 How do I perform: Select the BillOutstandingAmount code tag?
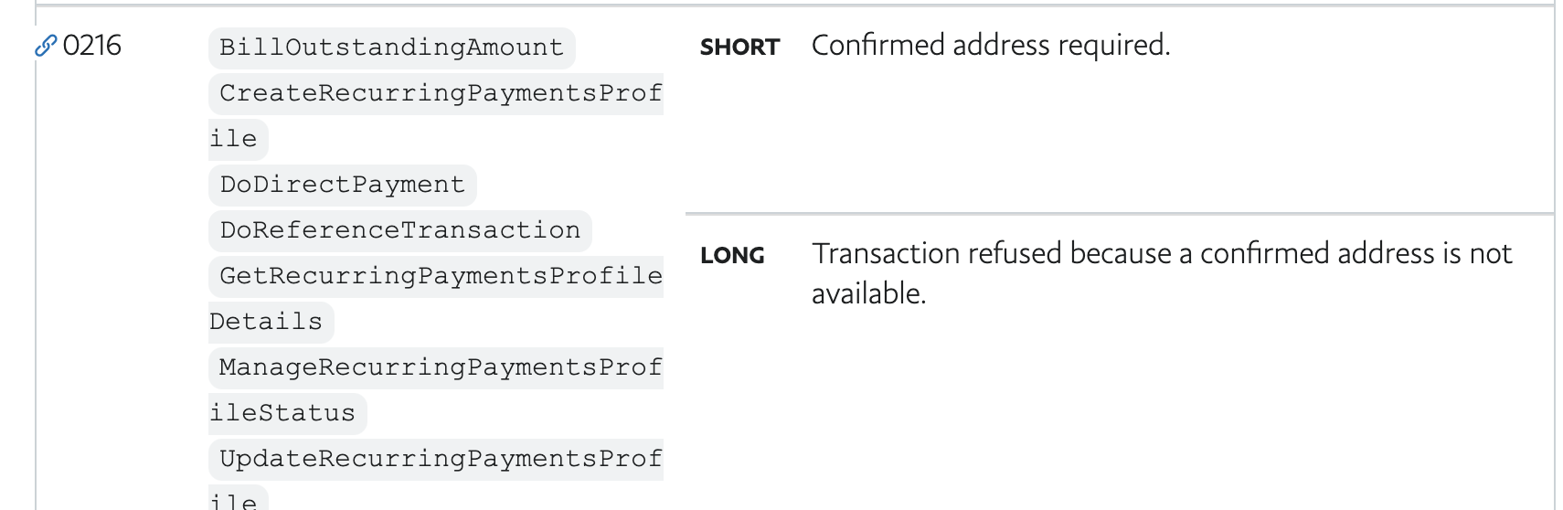pos(391,48)
